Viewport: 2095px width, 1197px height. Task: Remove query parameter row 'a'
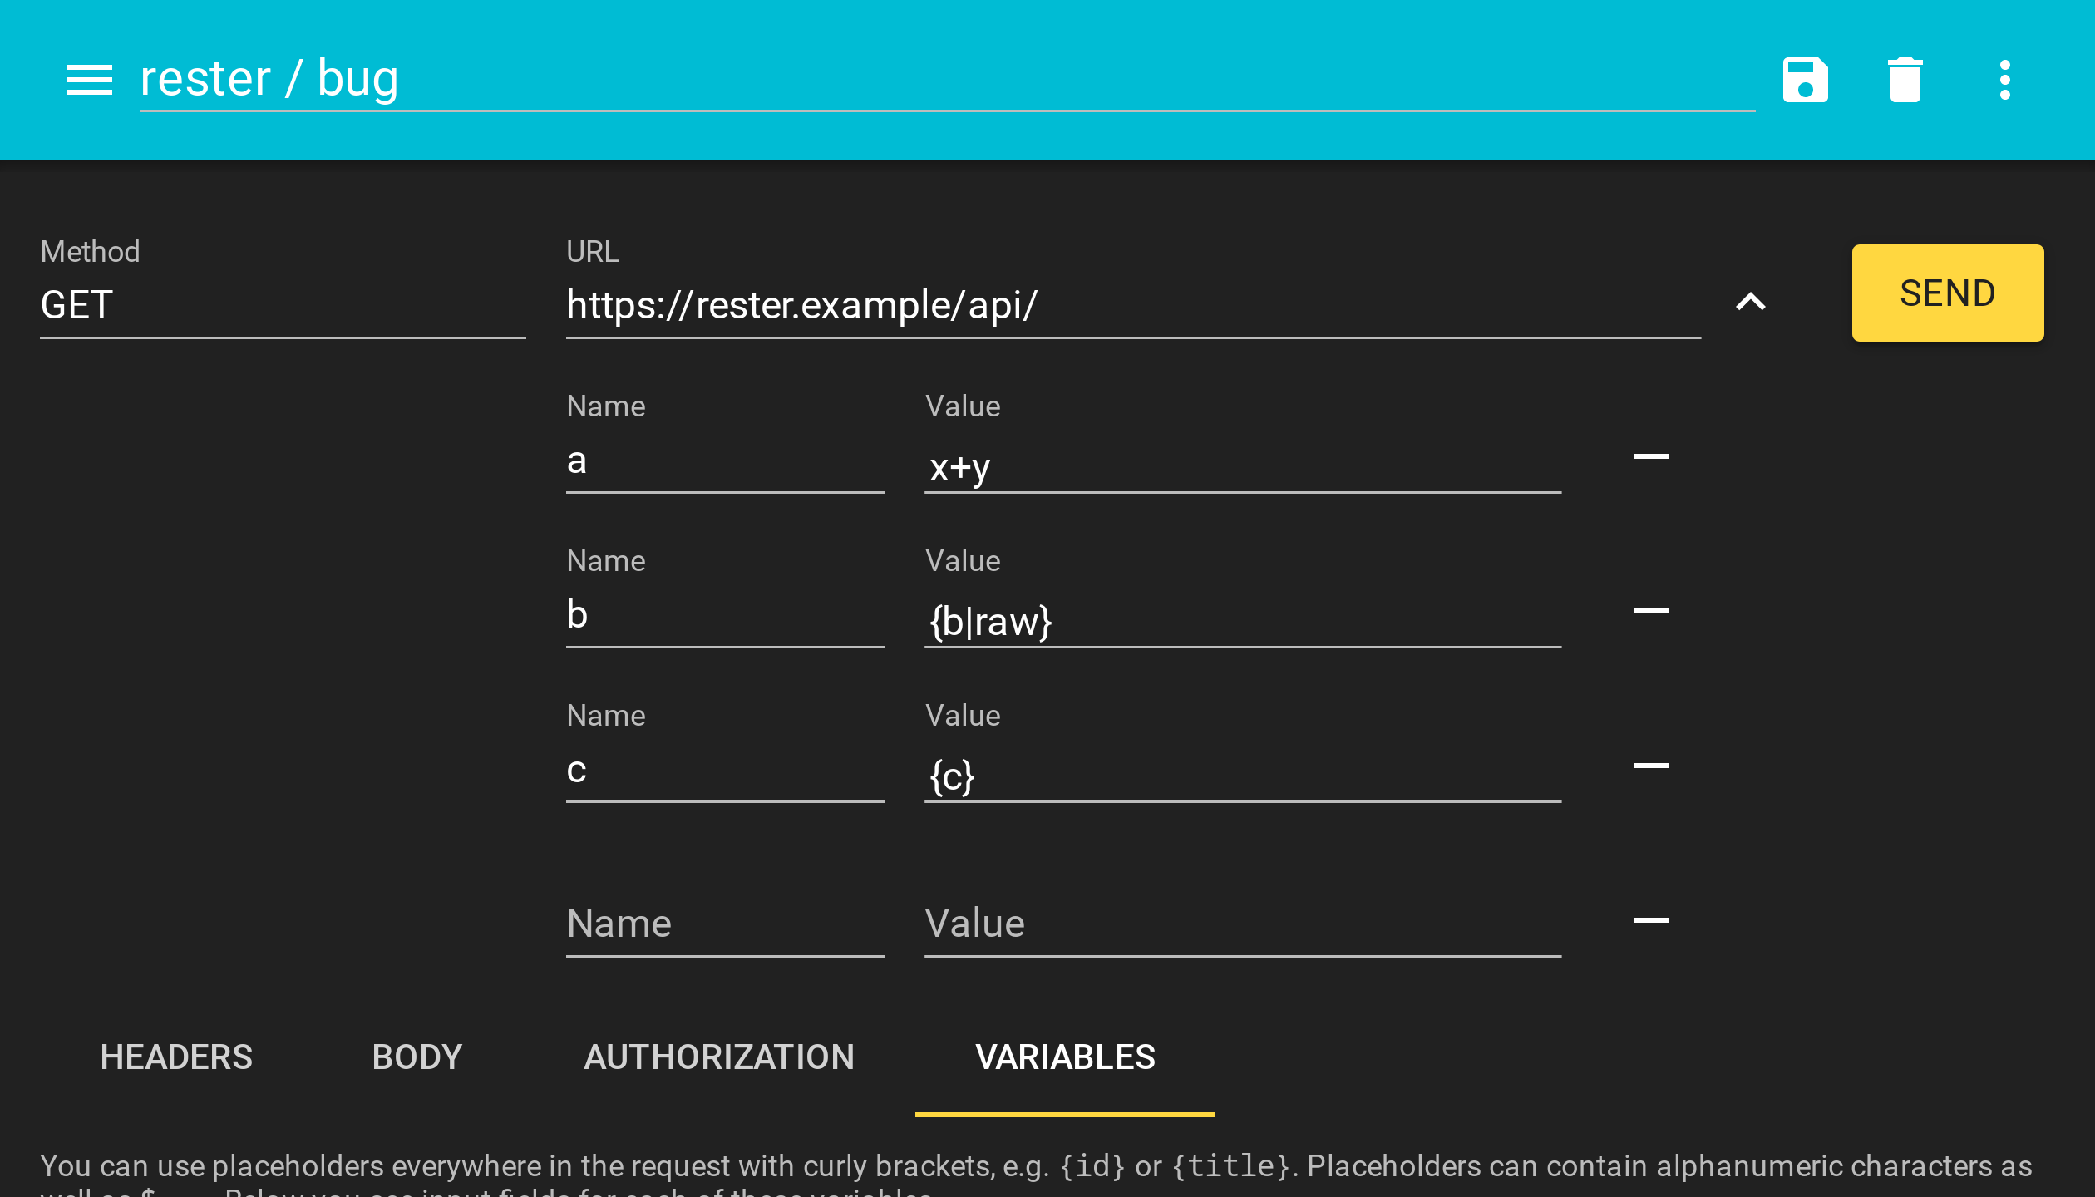pyautogui.click(x=1650, y=456)
